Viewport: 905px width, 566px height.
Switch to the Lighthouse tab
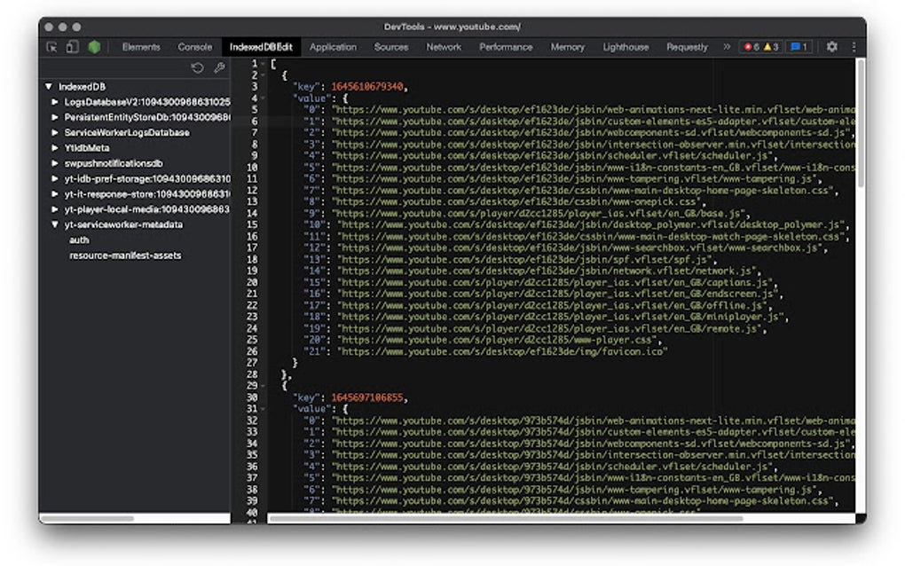point(626,47)
